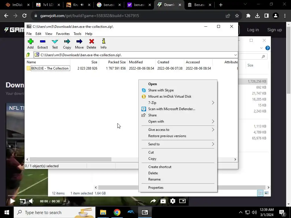Choose Open in the context menu
291x218 pixels.
tap(178, 84)
